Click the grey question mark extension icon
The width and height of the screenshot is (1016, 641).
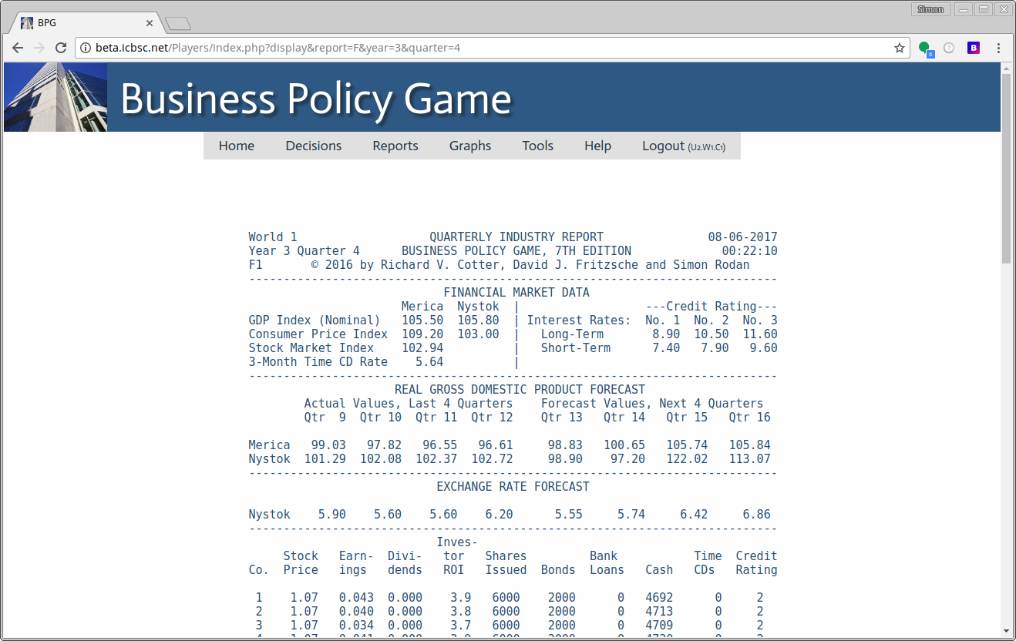[949, 48]
